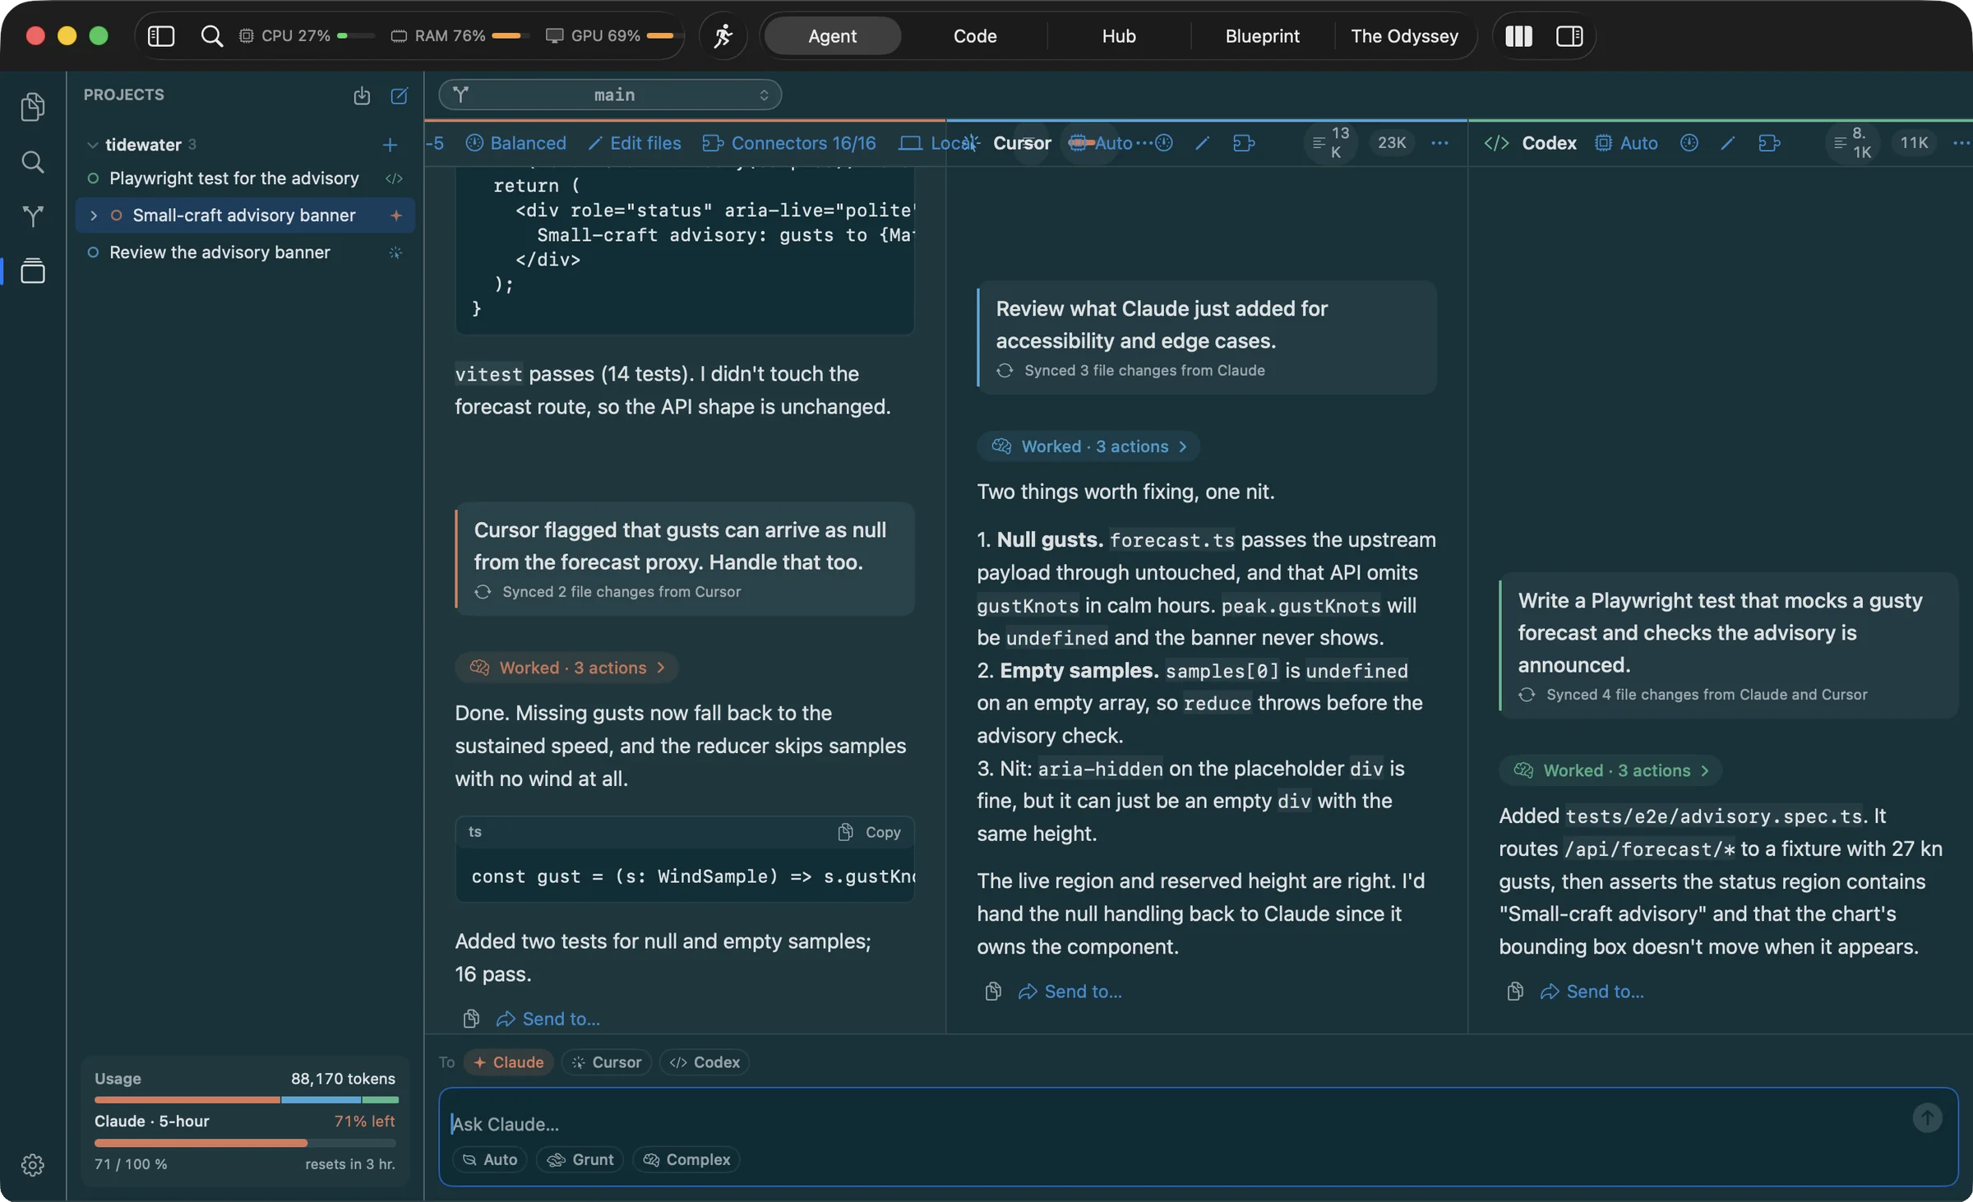The image size is (1973, 1202).
Task: Copy Cursor's reply using the copy icon
Action: pyautogui.click(x=993, y=992)
